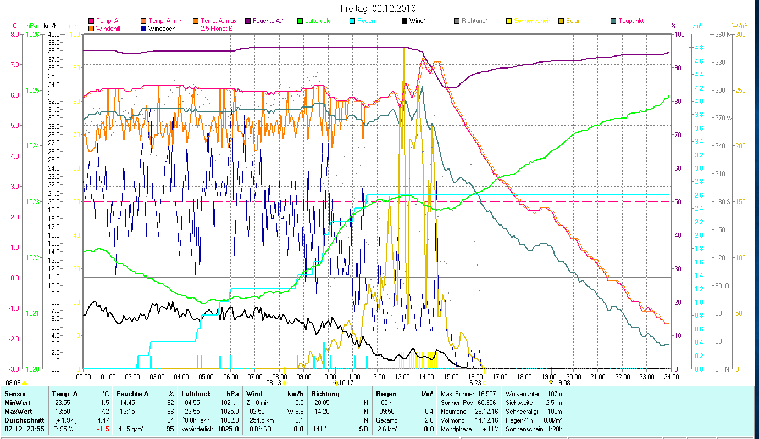
Task: Click the Mondphase entry
Action: (x=470, y=429)
